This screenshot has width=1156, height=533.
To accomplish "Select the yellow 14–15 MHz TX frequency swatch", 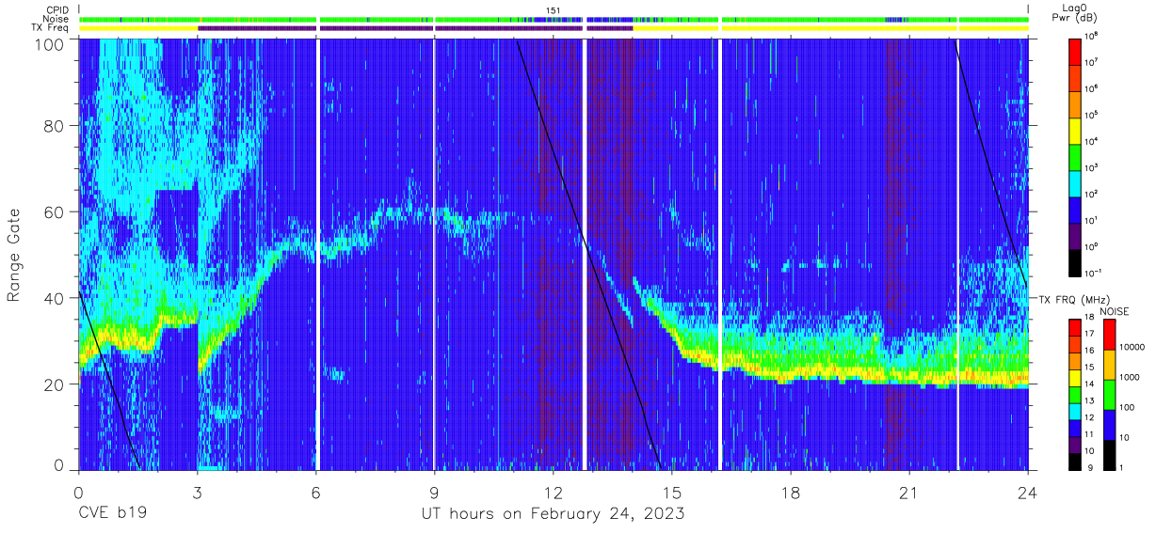I will pyautogui.click(x=1077, y=378).
